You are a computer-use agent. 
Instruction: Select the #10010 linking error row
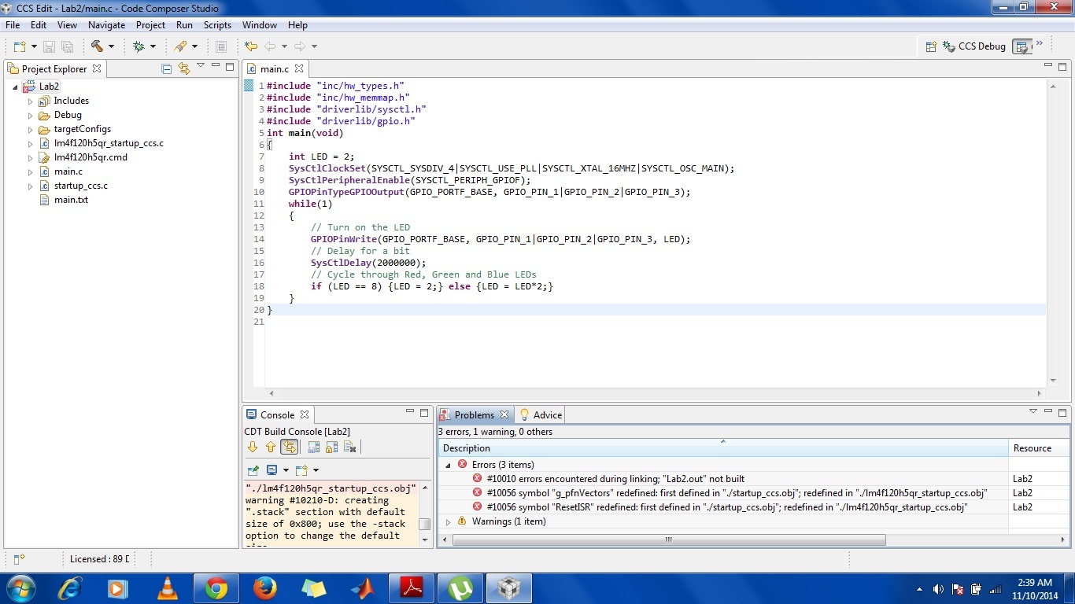[x=615, y=479]
